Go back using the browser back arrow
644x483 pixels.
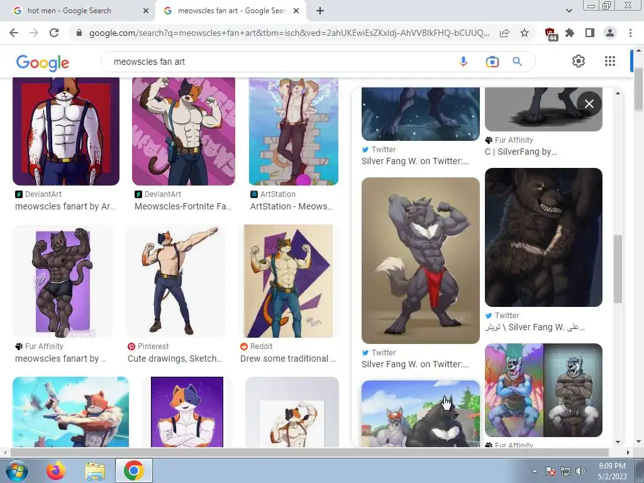pos(14,33)
